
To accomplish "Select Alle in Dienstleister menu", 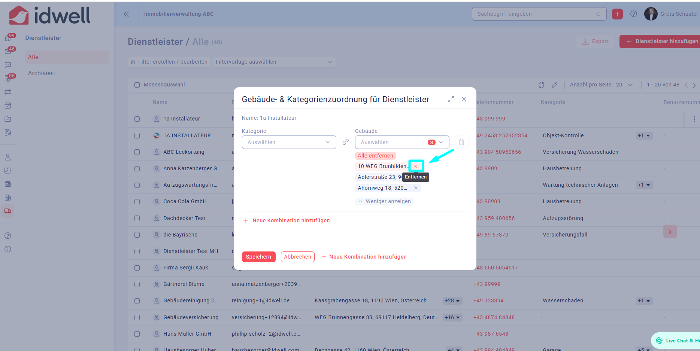I will tap(67, 57).
